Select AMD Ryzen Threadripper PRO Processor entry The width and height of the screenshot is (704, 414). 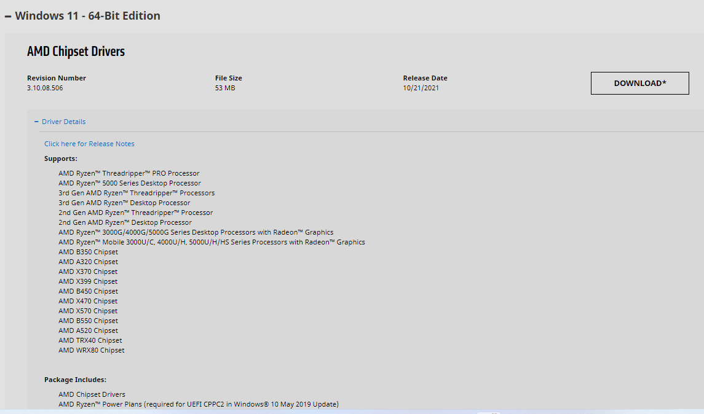(129, 173)
